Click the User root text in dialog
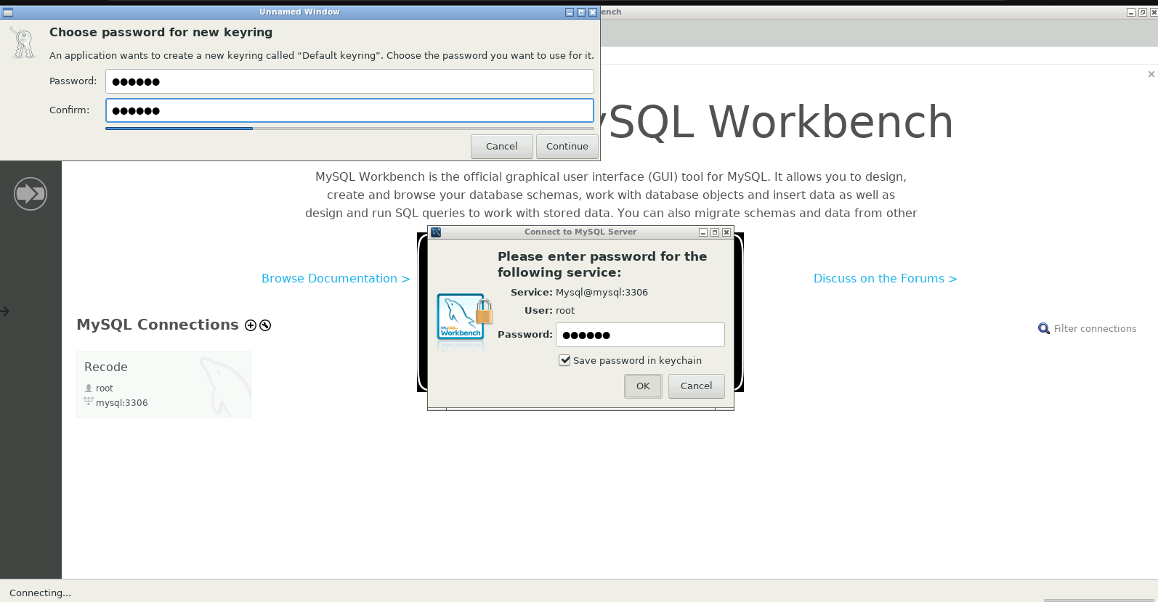This screenshot has width=1158, height=602. pos(549,311)
